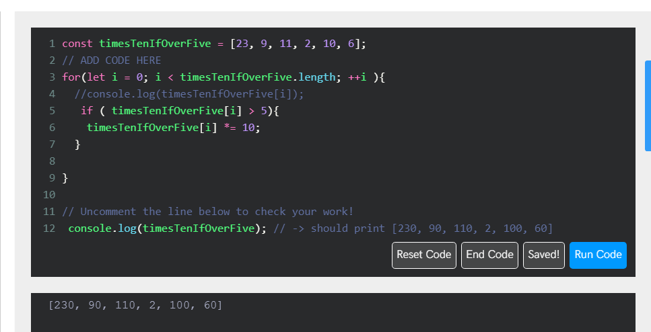The image size is (651, 332).
Task: Click the closing brace on line 9
Action: pyautogui.click(x=65, y=178)
